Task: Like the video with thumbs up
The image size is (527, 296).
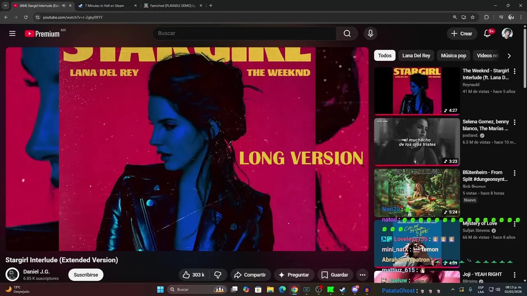Action: tap(194, 275)
